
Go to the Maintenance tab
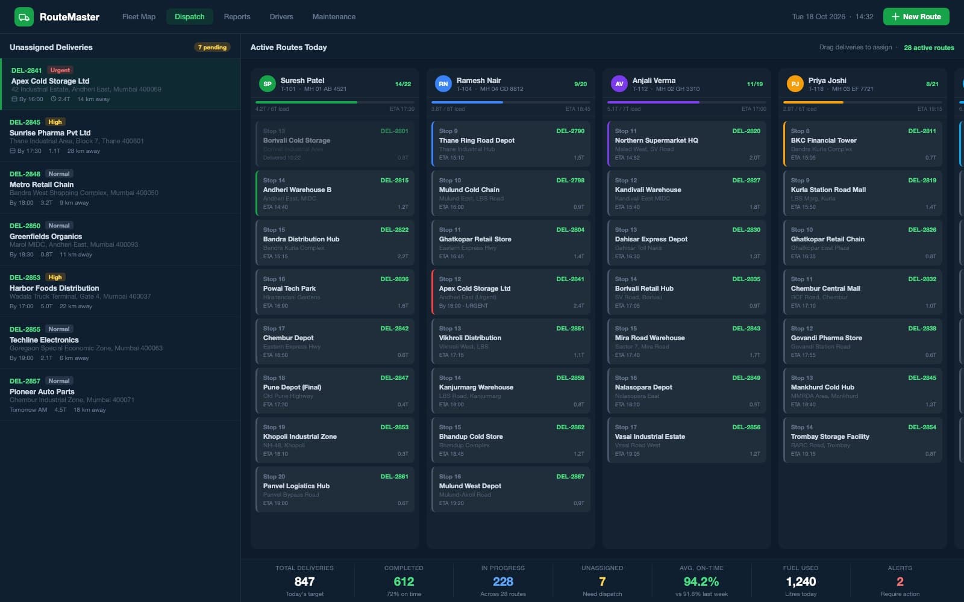[x=334, y=17]
